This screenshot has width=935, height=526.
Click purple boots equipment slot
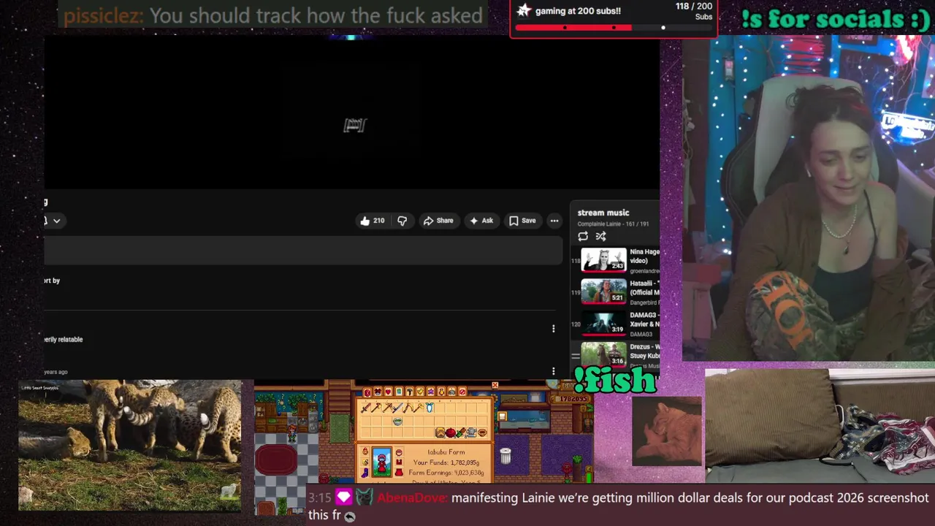coord(365,473)
